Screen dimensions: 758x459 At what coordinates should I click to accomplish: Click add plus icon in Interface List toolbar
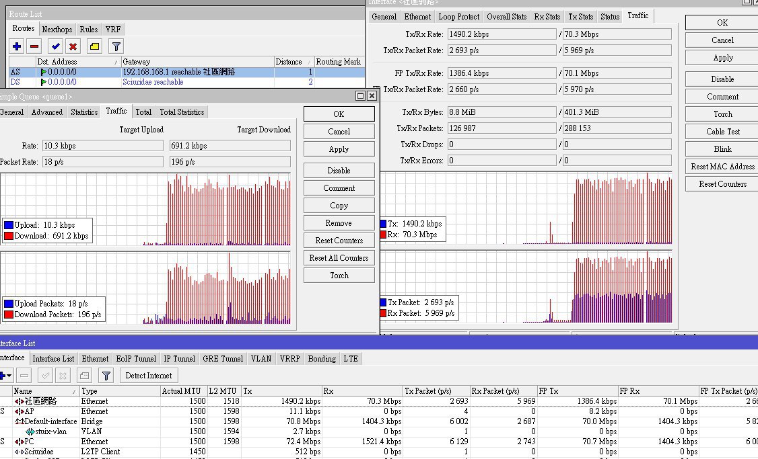(7, 376)
